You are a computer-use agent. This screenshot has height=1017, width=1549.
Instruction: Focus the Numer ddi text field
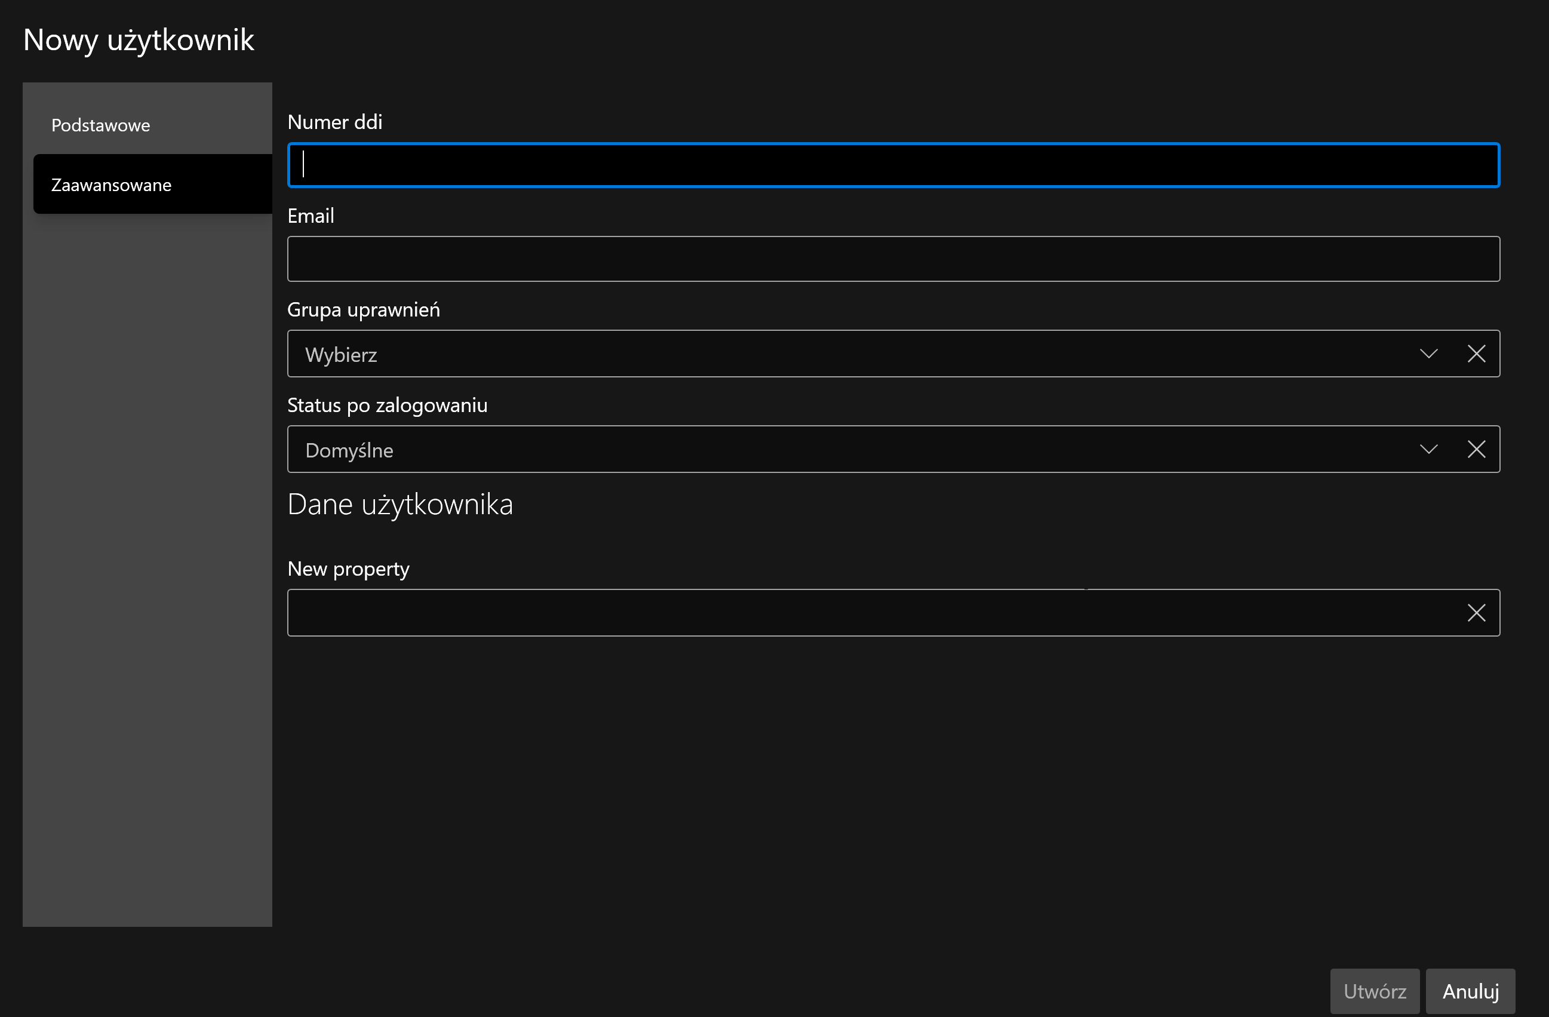click(893, 165)
